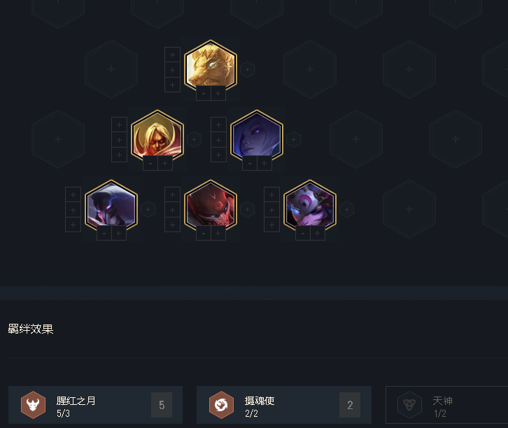Add top item slot to golden wolf
This screenshot has width=508, height=428.
pyautogui.click(x=172, y=55)
